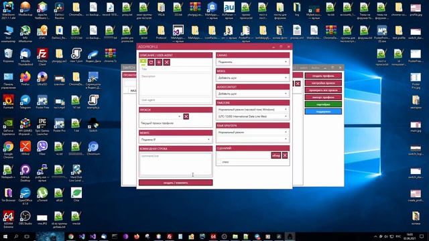Open the DaVinci Resolve desktop icon
The image size is (429, 241).
[x=59, y=11]
